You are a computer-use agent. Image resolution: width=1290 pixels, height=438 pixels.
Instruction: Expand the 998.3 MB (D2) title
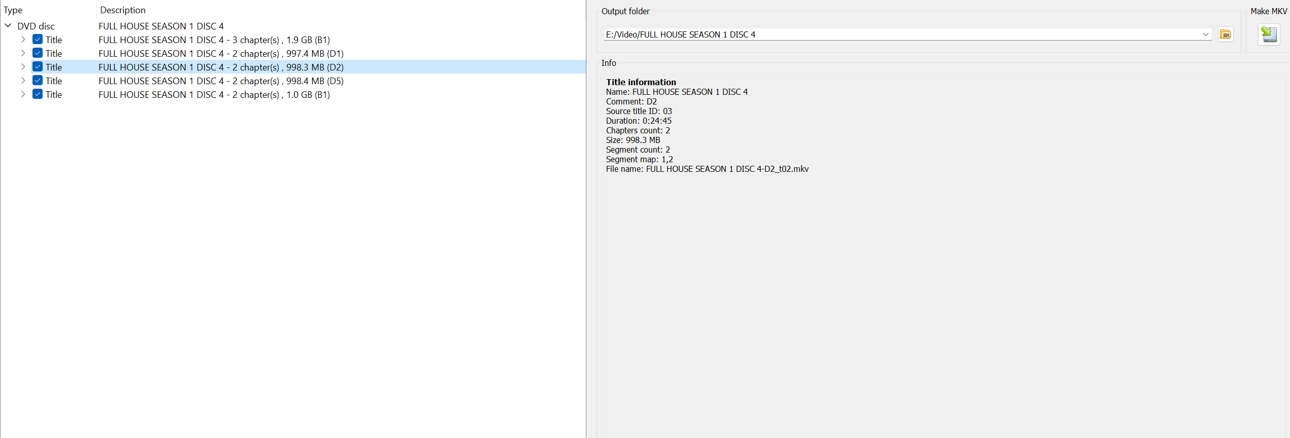tap(23, 66)
